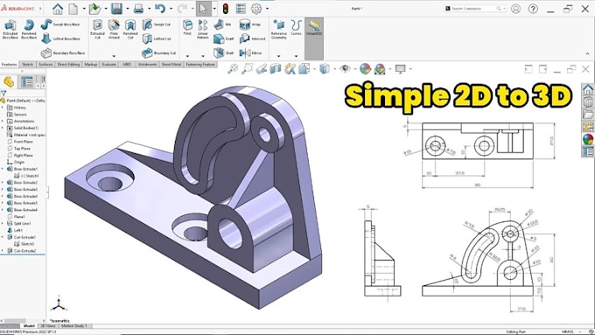The image size is (595, 335).
Task: Click the Extruded Boss/Base tool
Action: (10, 29)
